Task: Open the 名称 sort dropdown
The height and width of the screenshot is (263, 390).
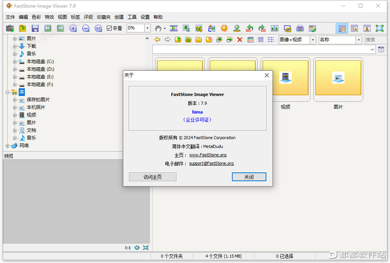Action: pos(359,40)
